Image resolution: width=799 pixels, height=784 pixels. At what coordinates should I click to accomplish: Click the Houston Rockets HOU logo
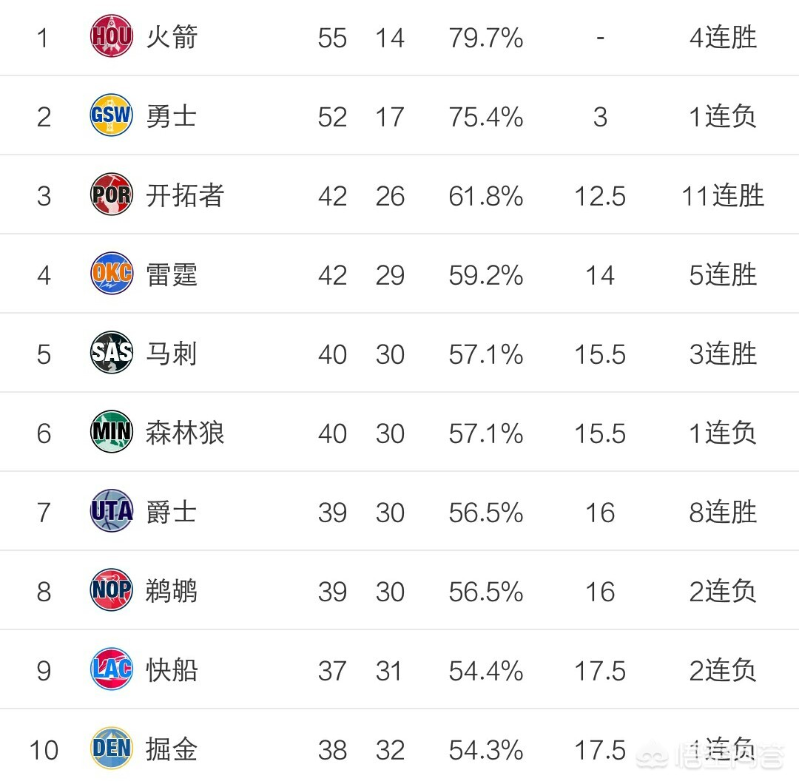coord(112,37)
